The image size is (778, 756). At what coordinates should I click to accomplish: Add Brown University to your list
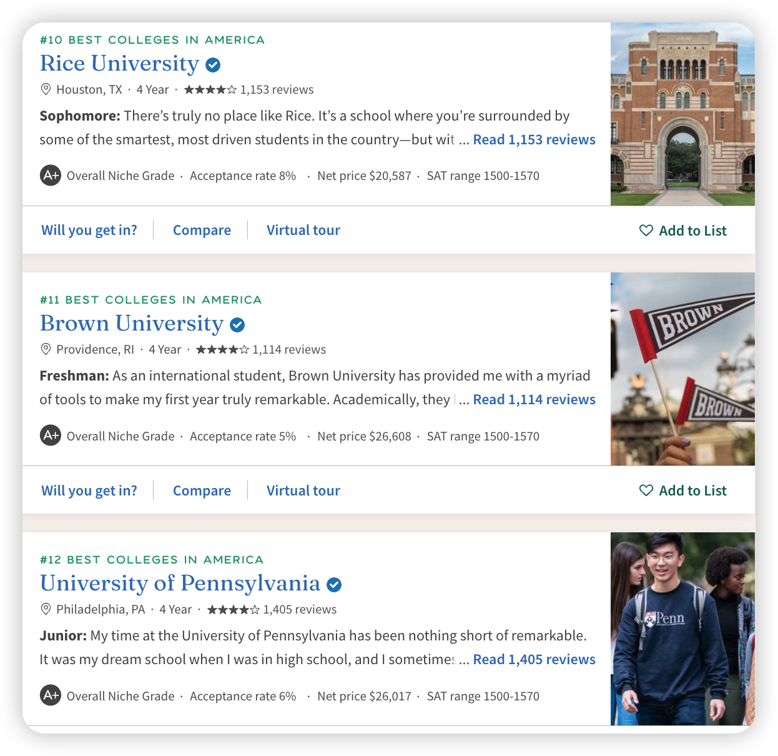(682, 490)
